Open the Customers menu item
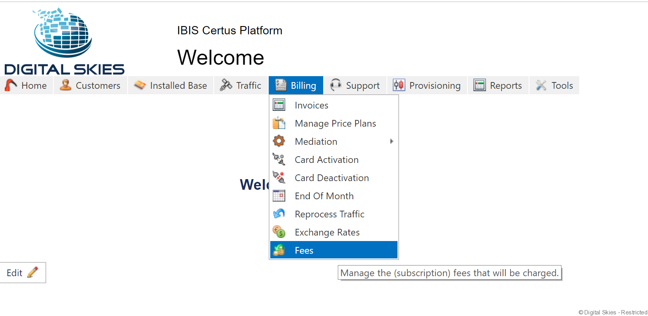This screenshot has width=648, height=316. (90, 85)
